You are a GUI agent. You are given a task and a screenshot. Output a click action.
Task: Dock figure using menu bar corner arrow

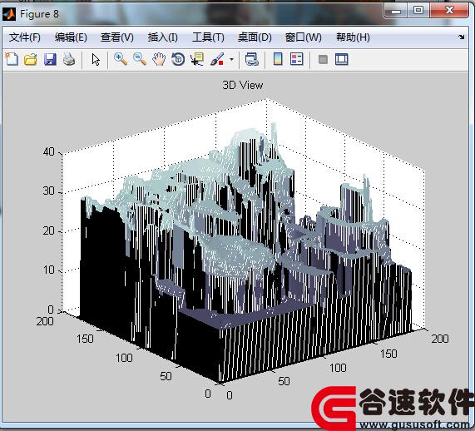pos(461,37)
